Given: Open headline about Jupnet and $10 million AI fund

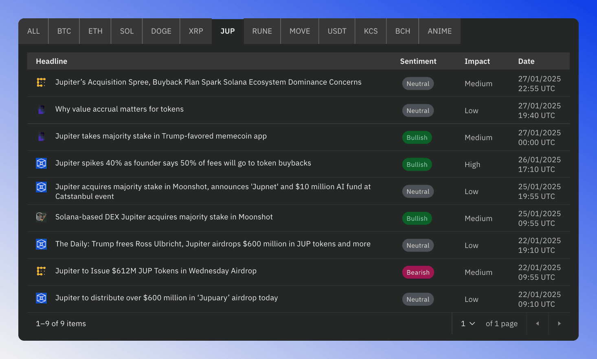Looking at the screenshot, I should pos(213,191).
